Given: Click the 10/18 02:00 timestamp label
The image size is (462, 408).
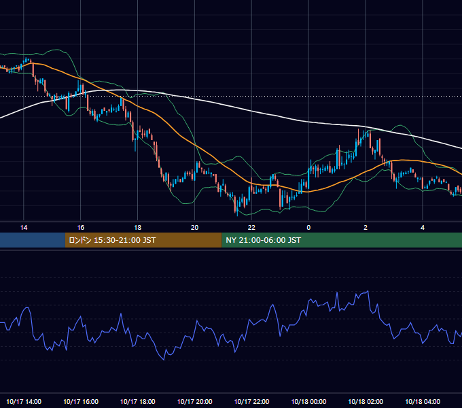Looking at the screenshot, I should click(x=366, y=401).
